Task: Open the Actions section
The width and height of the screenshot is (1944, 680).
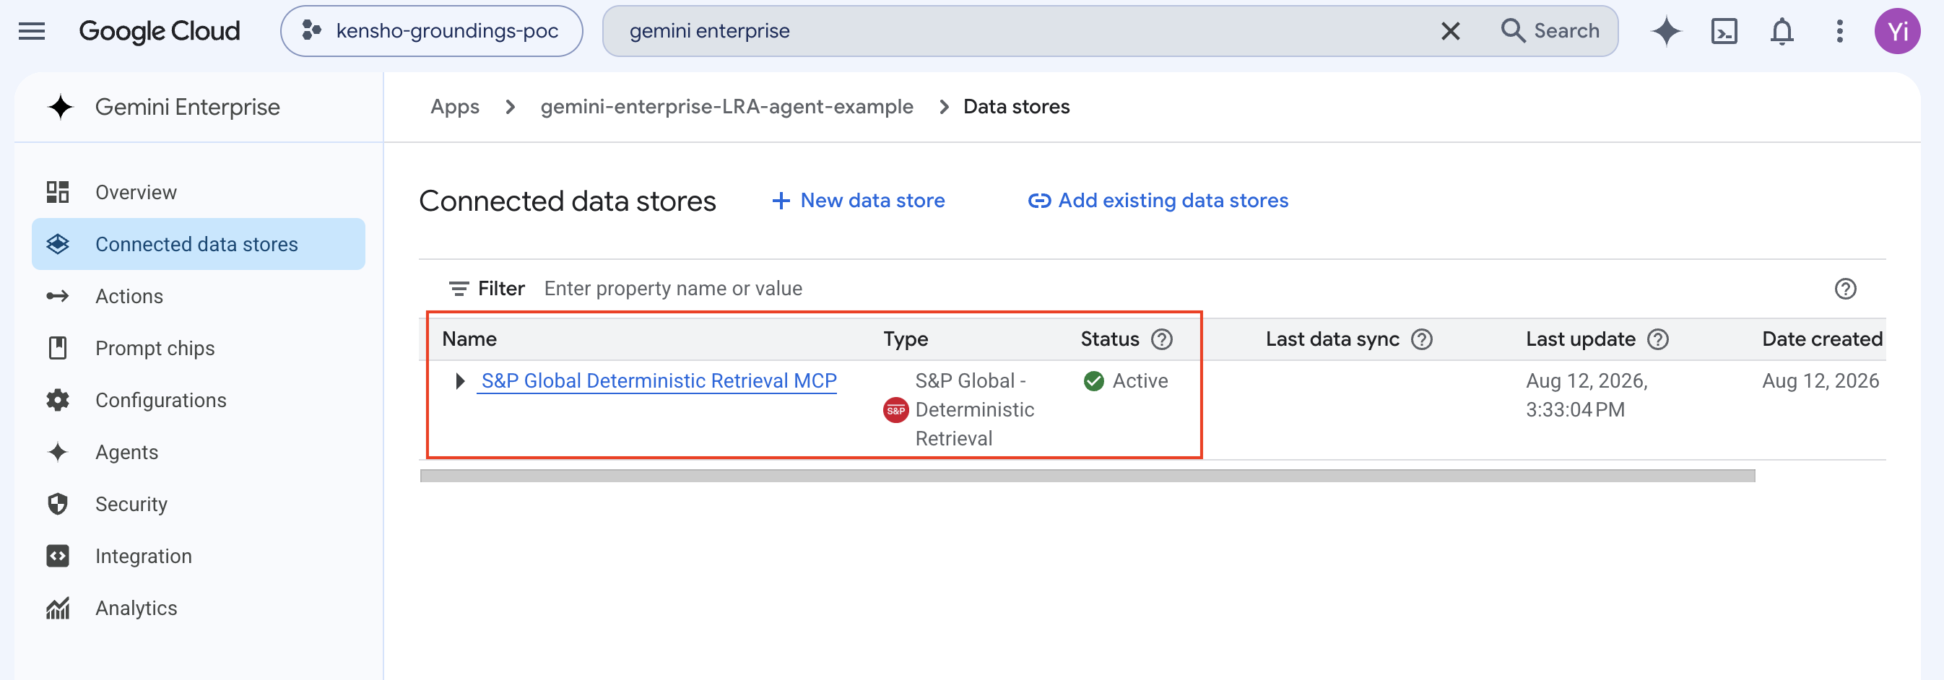Action: (199, 296)
